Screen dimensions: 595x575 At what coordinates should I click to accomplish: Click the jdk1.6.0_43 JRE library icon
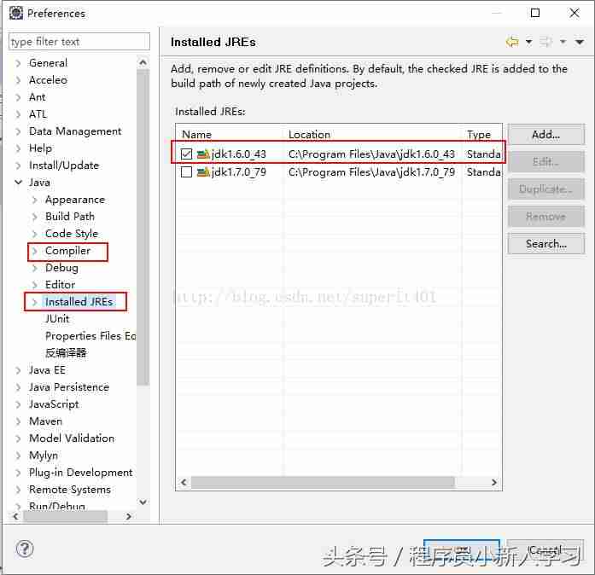tap(203, 154)
